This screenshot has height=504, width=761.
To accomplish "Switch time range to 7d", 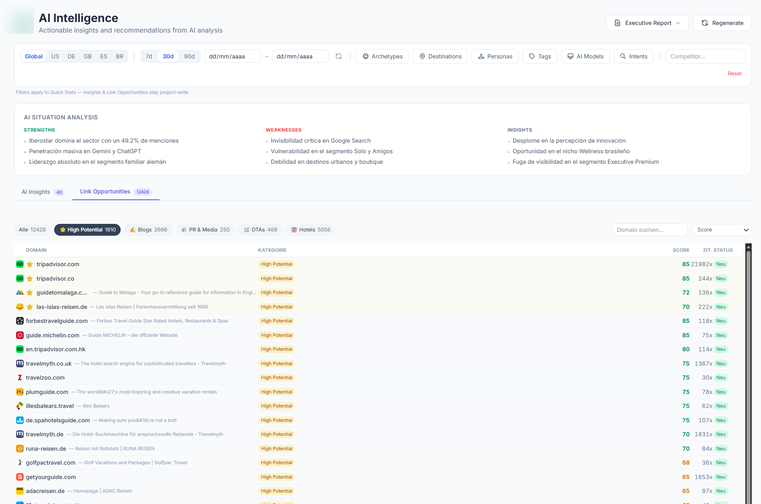I will (x=149, y=56).
